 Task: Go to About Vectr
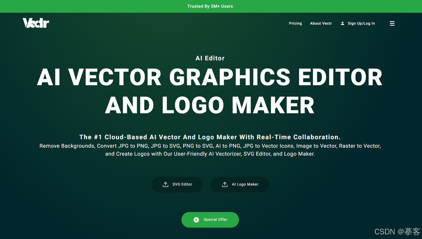321,23
